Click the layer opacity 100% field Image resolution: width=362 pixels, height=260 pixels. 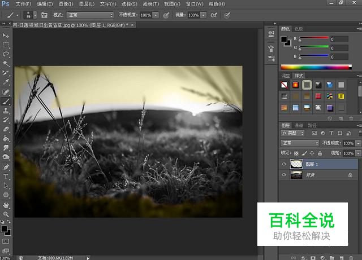pos(348,143)
